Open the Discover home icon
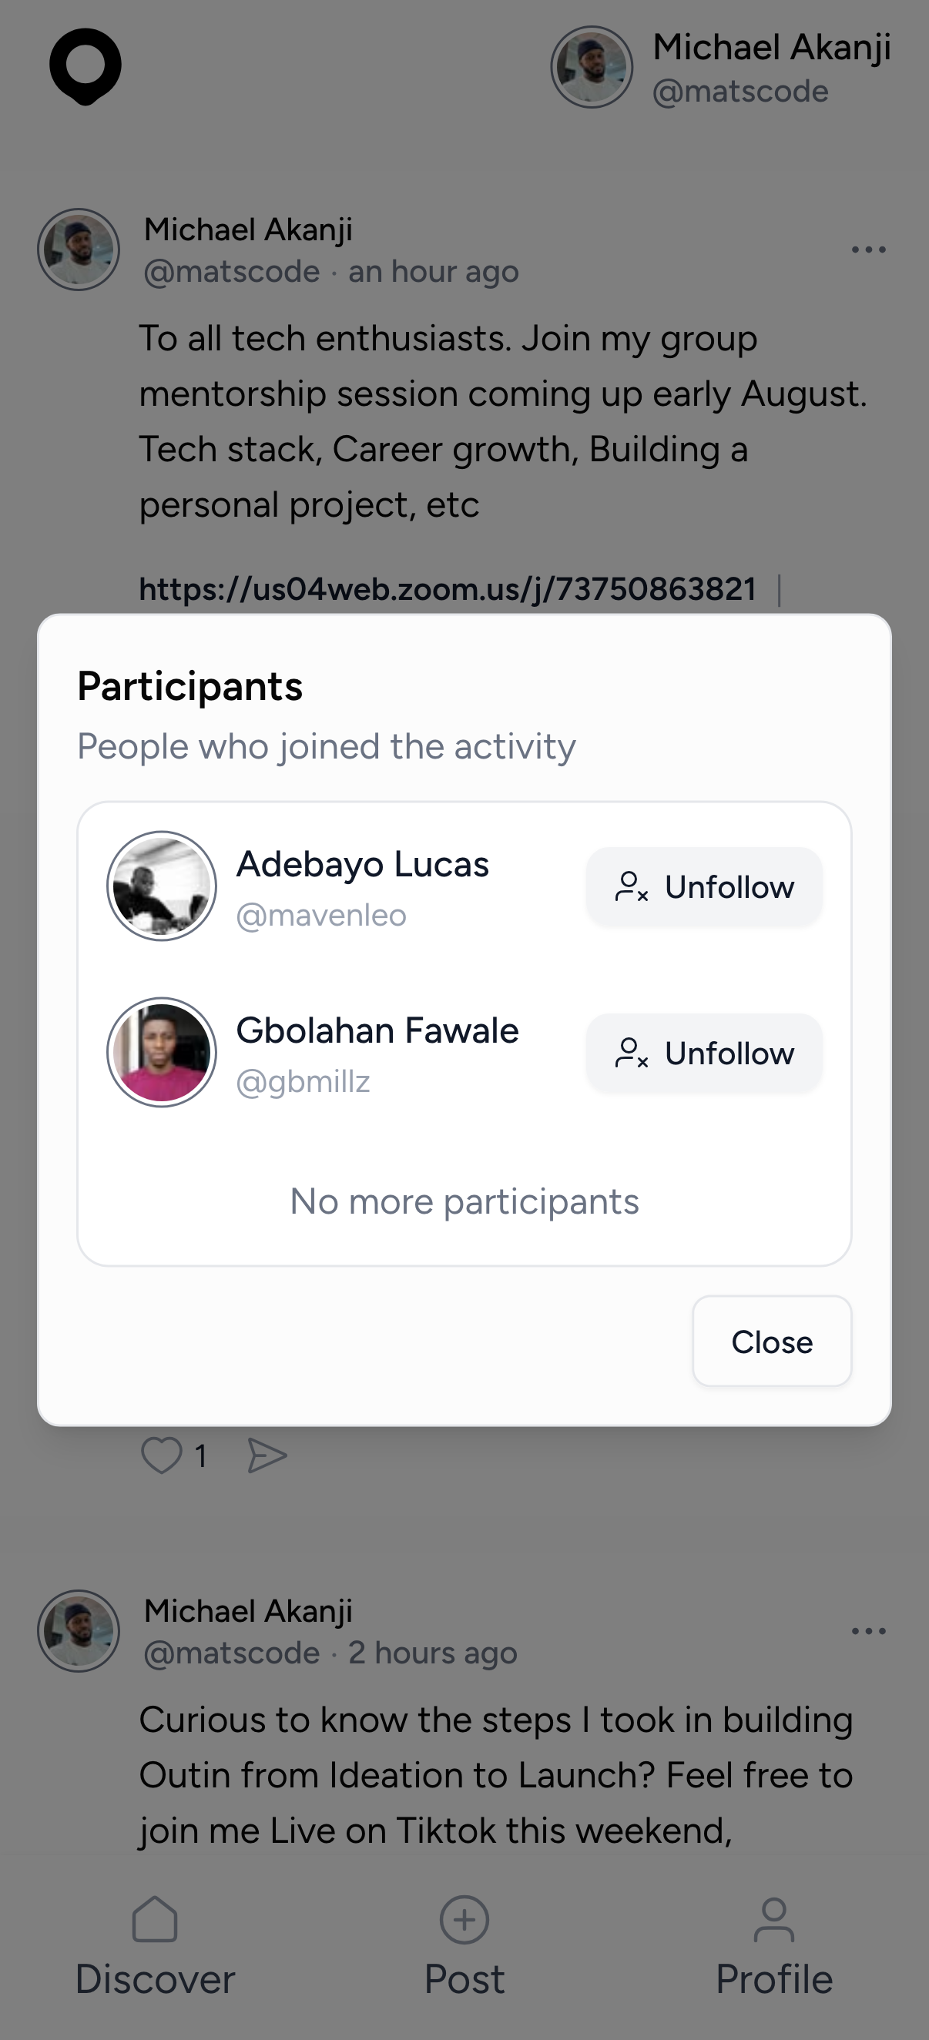Screen dimensions: 929x2040 [x=154, y=1919]
